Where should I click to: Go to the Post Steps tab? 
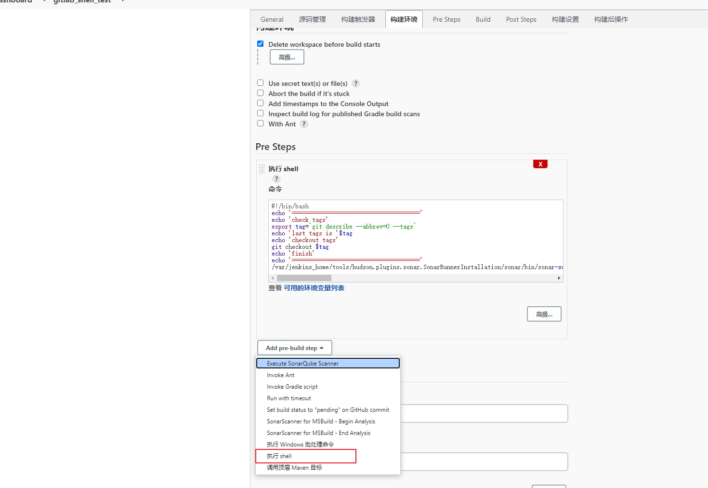tap(521, 19)
